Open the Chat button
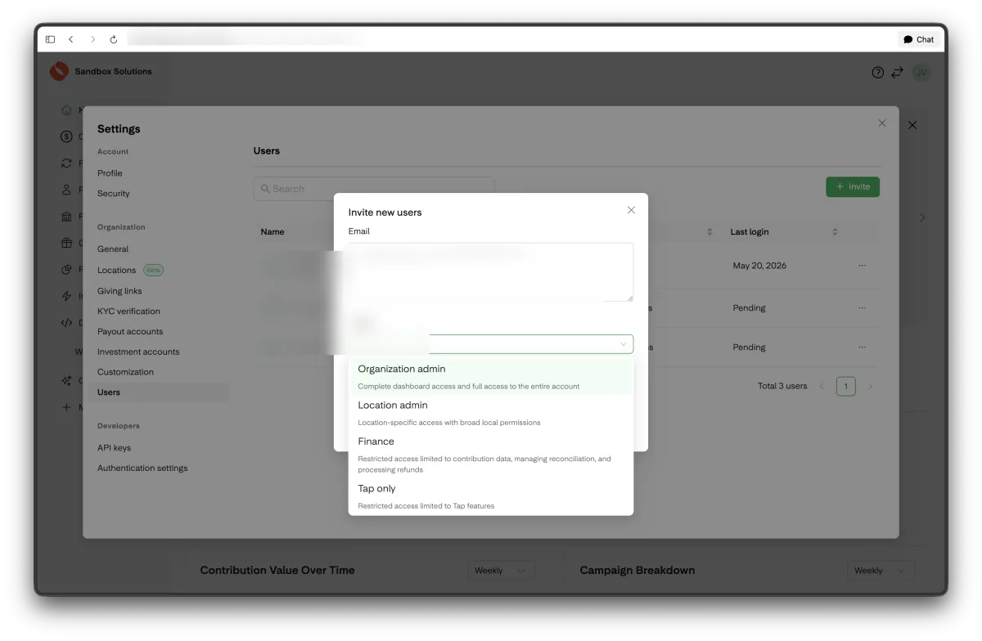 [918, 39]
